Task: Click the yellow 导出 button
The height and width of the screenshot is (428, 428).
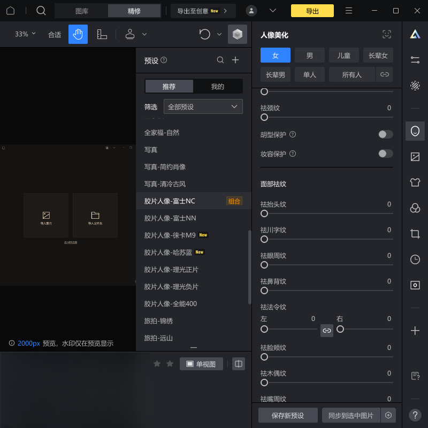Action: pos(312,11)
